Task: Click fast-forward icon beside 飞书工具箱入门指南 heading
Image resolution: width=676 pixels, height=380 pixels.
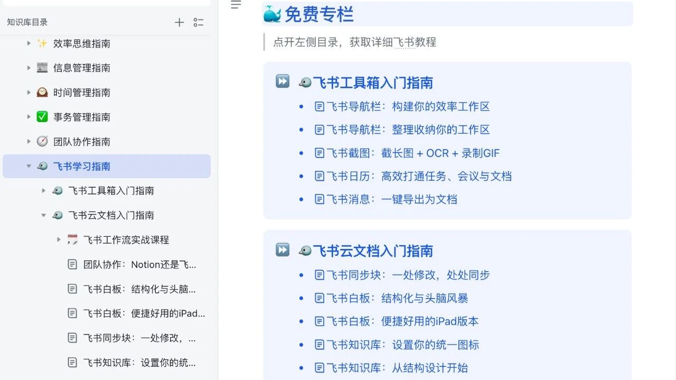Action: pos(283,81)
